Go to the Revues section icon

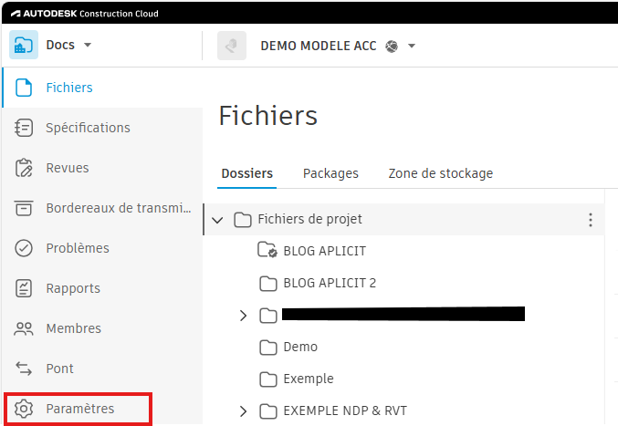[25, 168]
